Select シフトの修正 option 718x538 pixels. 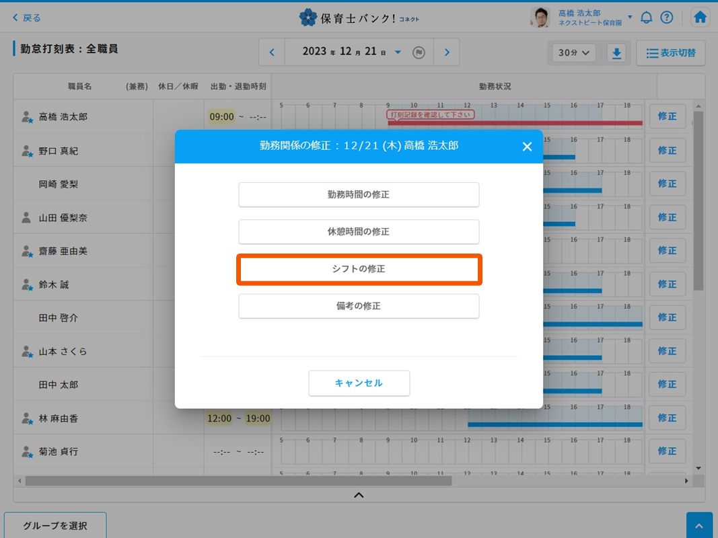(359, 269)
